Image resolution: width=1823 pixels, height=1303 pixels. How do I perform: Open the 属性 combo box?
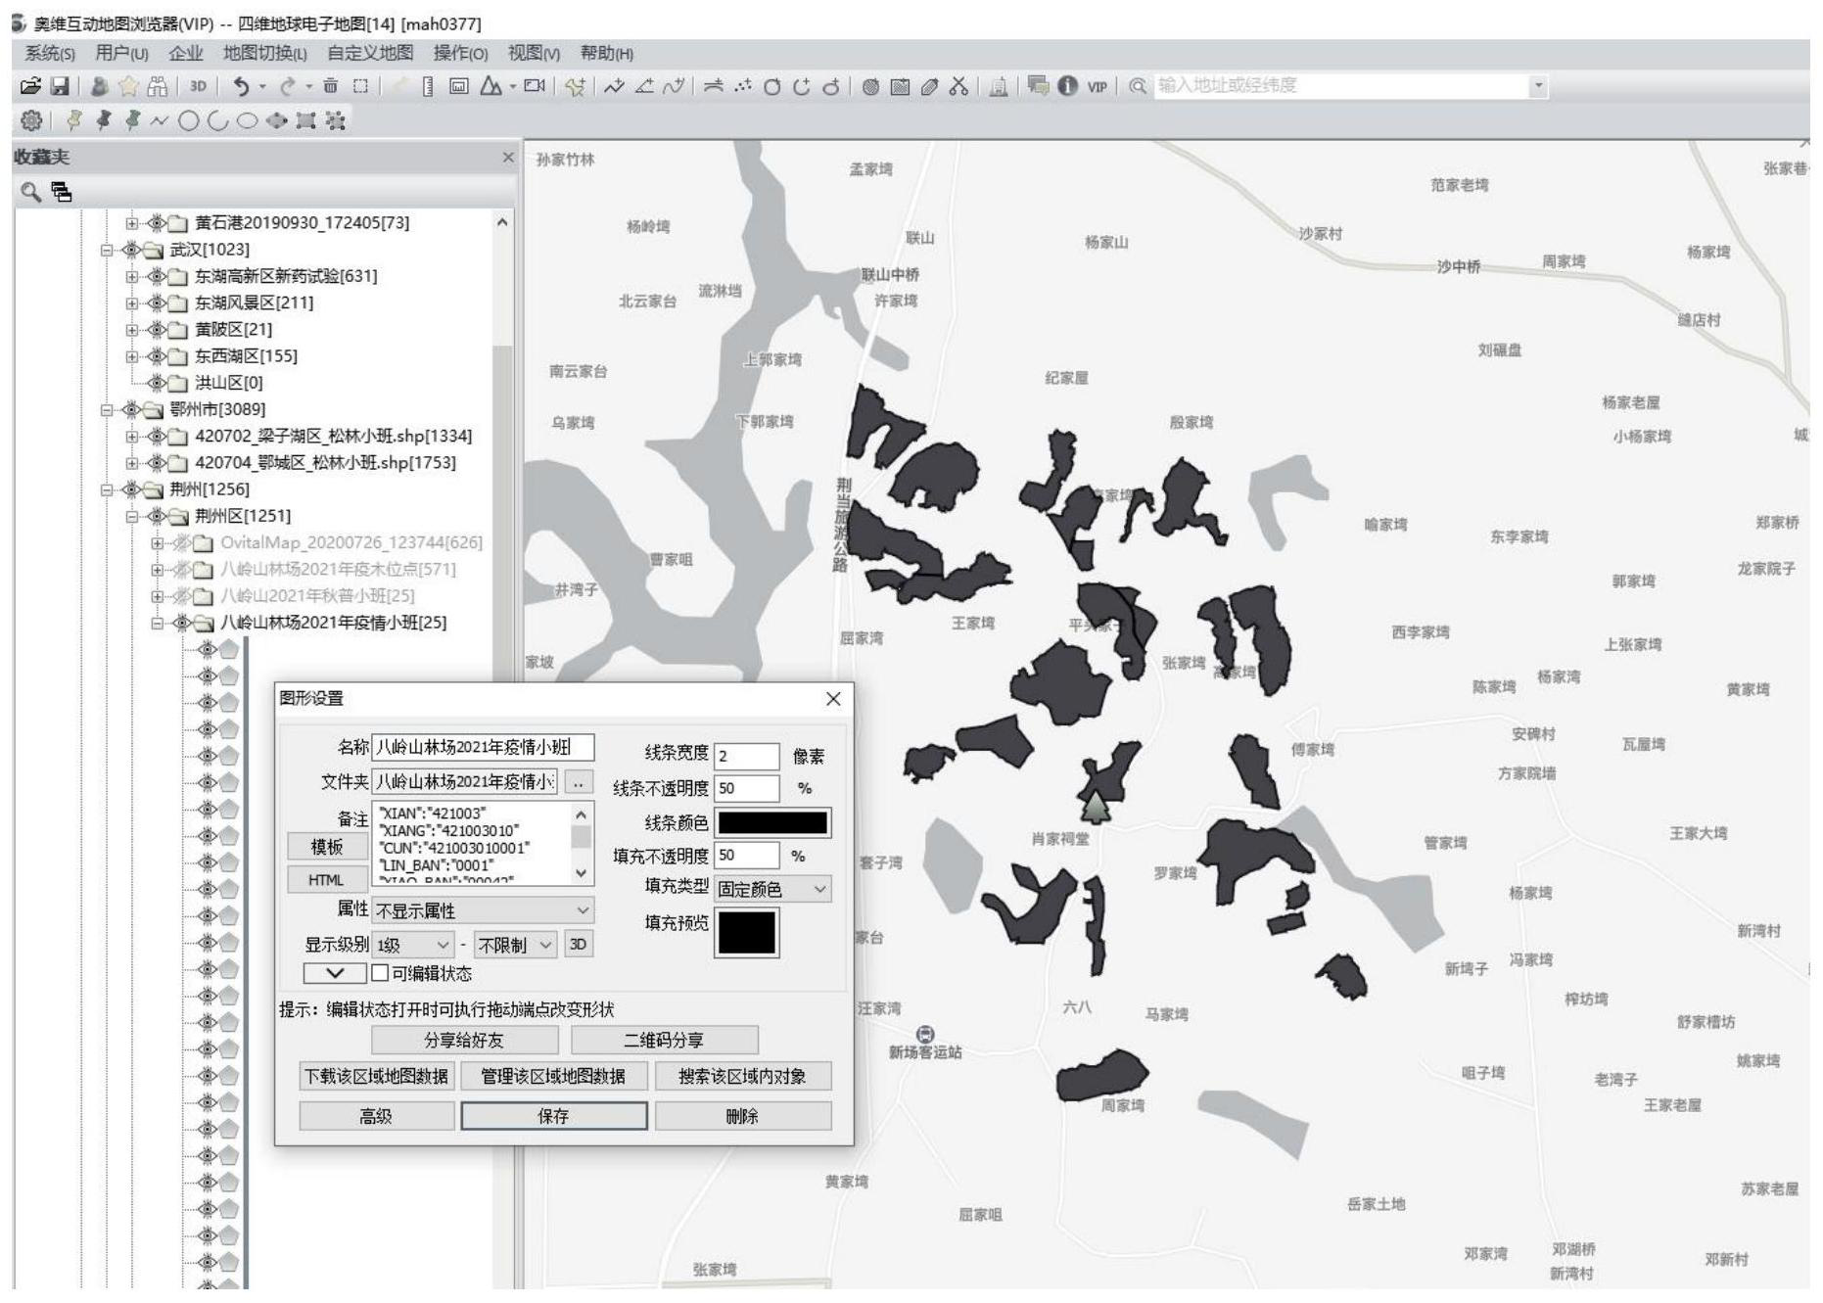484,910
